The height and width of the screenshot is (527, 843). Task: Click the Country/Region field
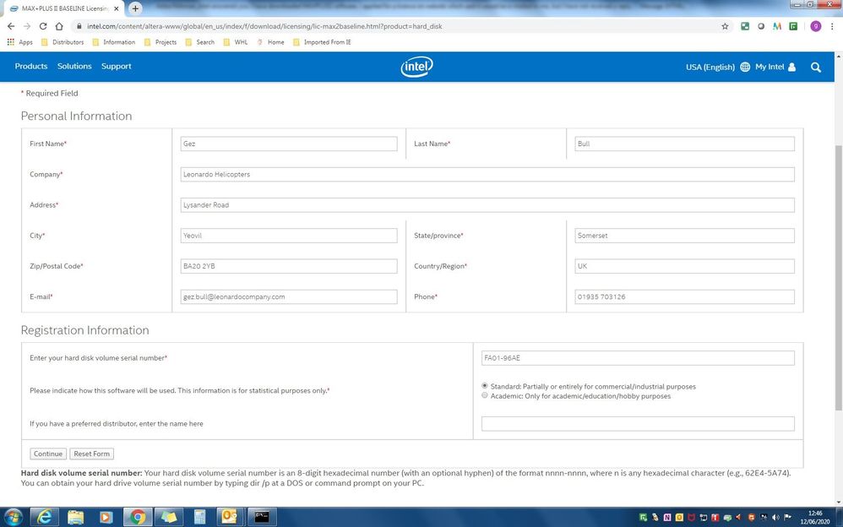[684, 266]
